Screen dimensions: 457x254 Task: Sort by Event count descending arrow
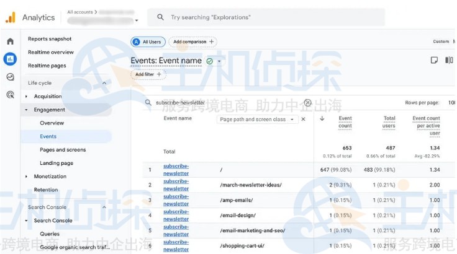click(322, 118)
